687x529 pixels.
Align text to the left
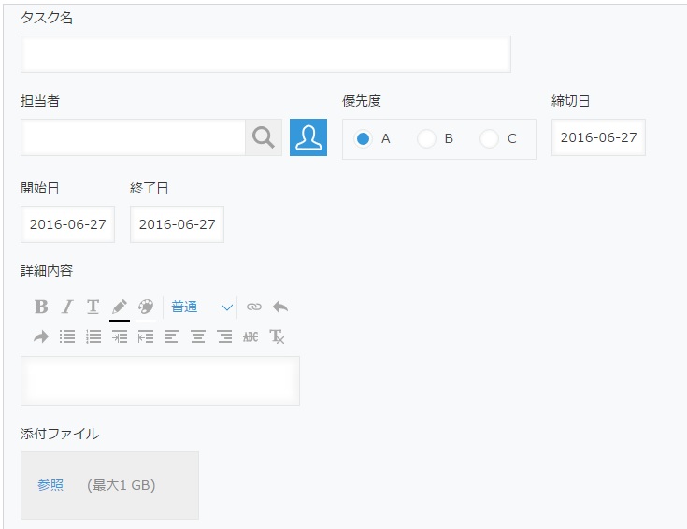171,337
